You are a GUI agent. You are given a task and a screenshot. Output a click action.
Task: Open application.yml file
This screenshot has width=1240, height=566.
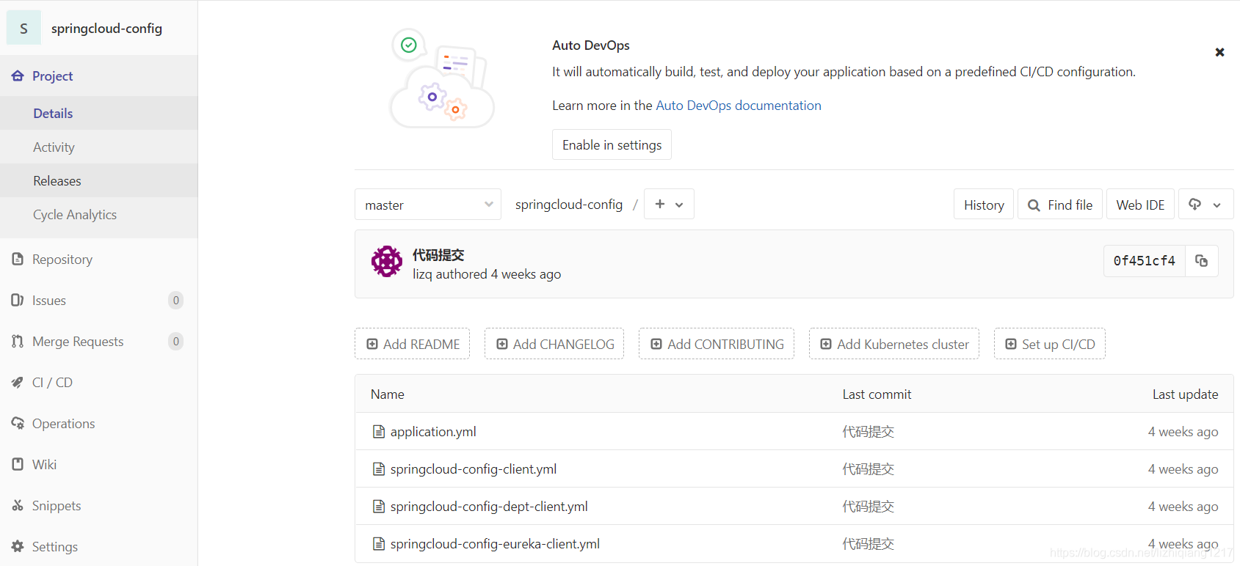tap(433, 432)
